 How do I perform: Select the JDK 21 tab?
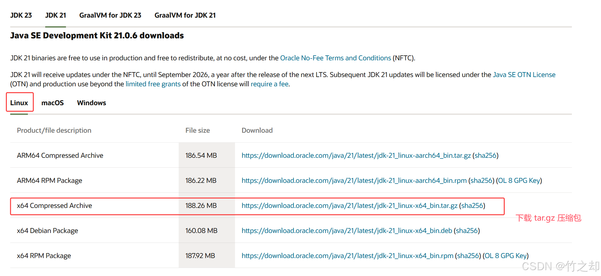coord(55,15)
